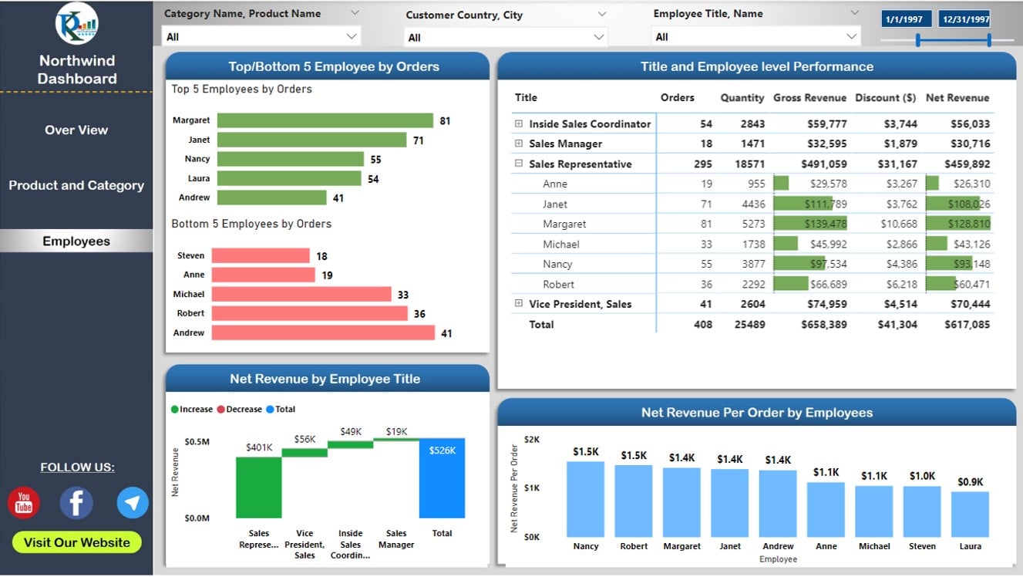Viewport: 1023px width, 577px height.
Task: Open the YouTube icon link
Action: pyautogui.click(x=24, y=503)
